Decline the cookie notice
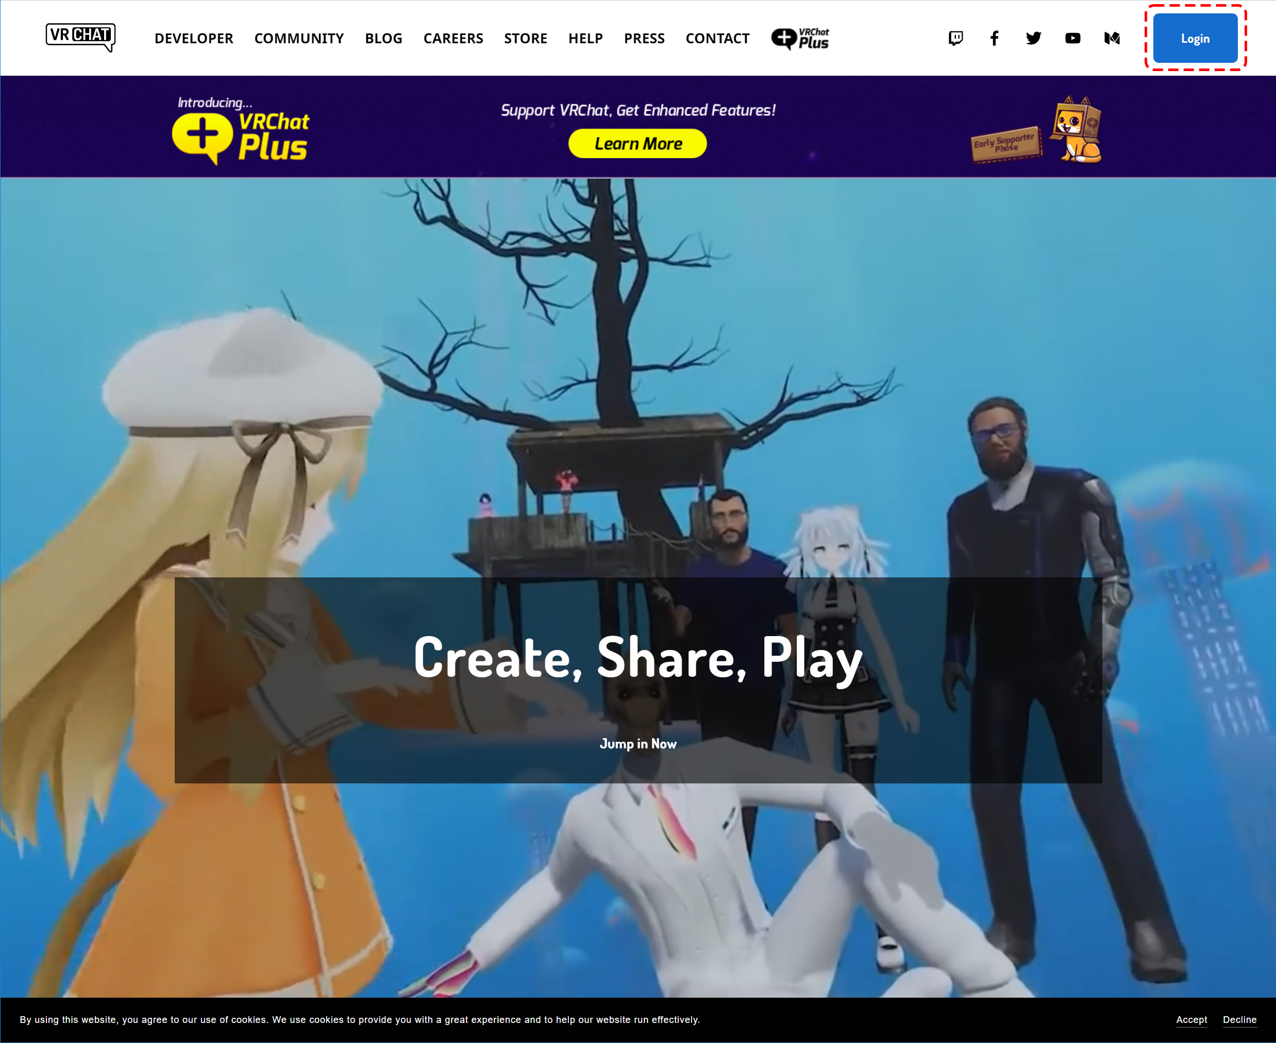The height and width of the screenshot is (1043, 1276). tap(1239, 1020)
